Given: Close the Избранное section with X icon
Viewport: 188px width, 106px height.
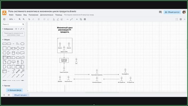Looking at the screenshot, I should click(23, 29).
